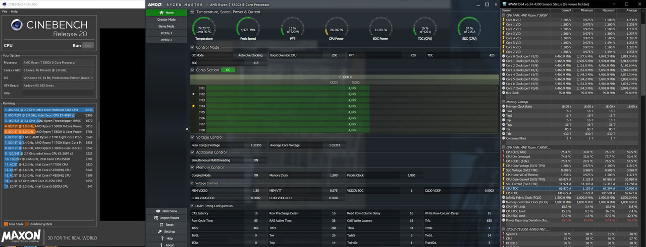Collapse the Additional Control section
Viewport: 646px width, 247px height.
(192, 152)
